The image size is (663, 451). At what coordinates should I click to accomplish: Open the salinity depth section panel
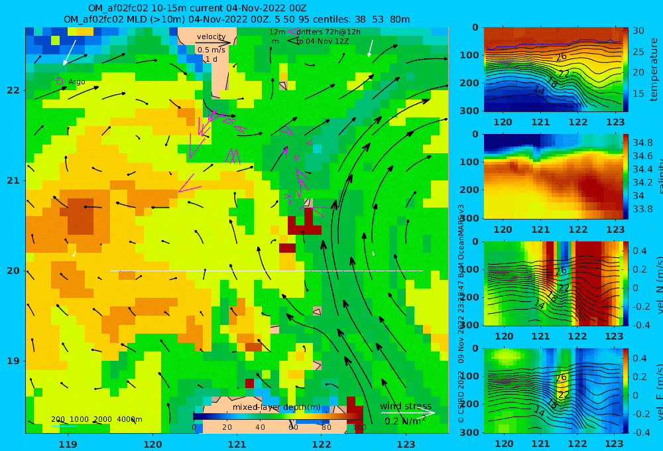coord(552,176)
